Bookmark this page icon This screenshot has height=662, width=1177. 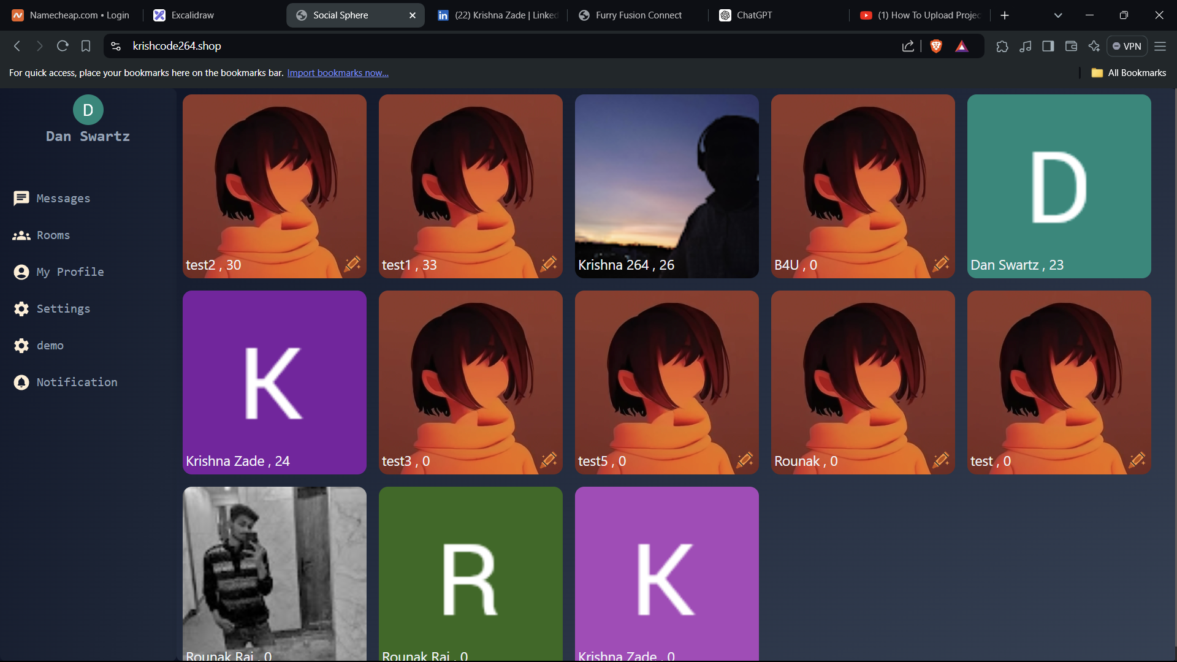pyautogui.click(x=86, y=46)
